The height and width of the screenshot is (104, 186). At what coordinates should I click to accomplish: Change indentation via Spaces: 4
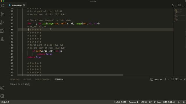click(133, 102)
